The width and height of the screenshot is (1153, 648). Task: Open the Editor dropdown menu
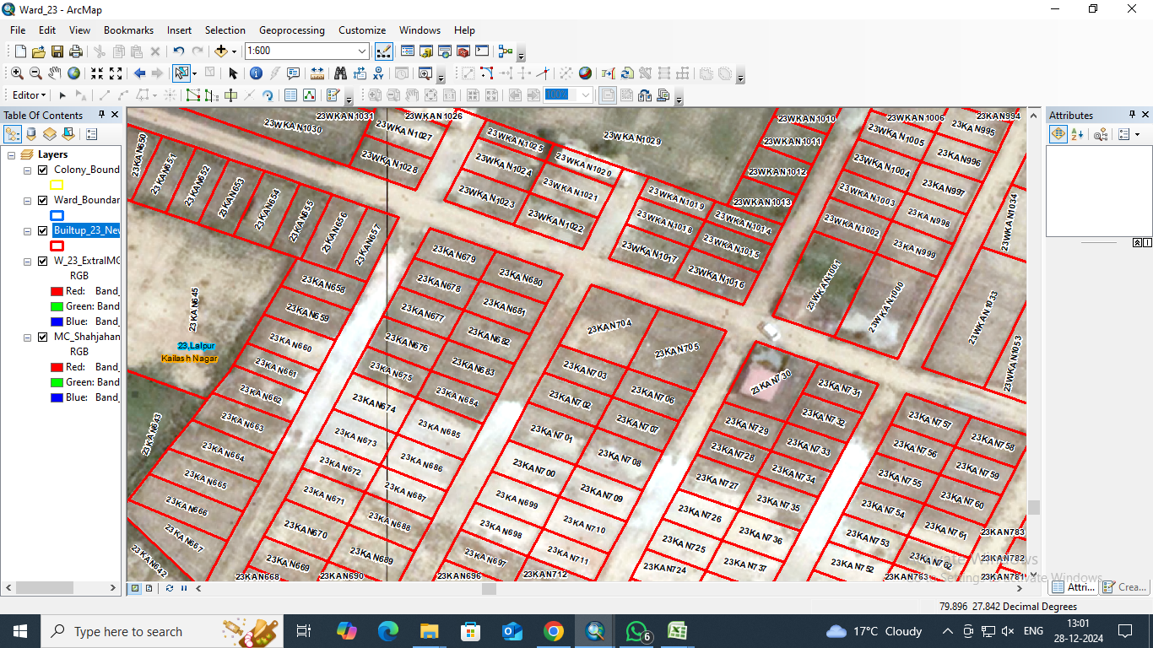[x=29, y=95]
